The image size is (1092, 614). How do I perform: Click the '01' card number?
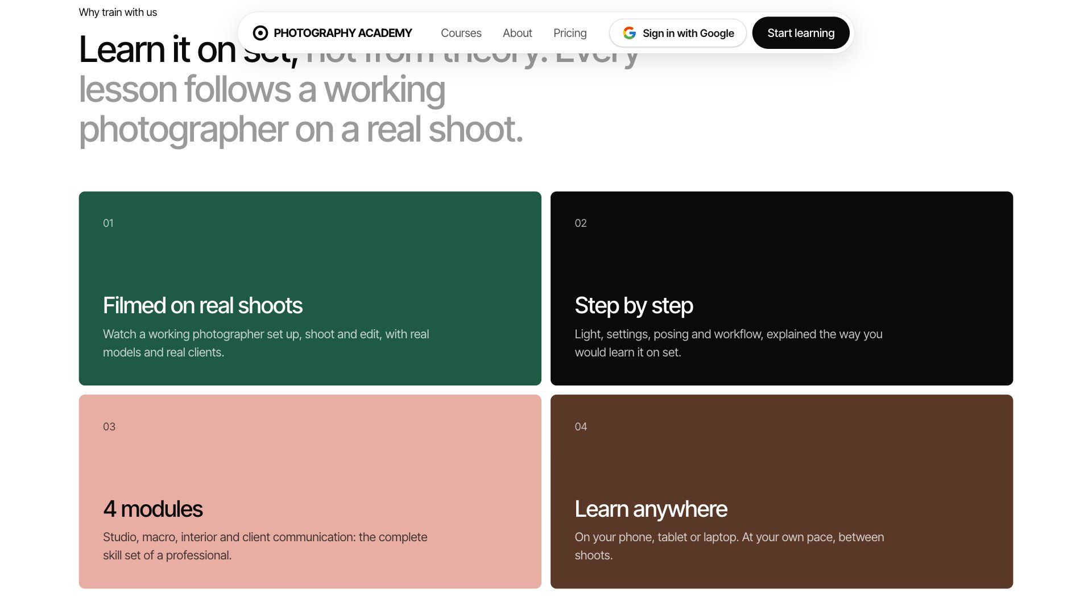[108, 223]
